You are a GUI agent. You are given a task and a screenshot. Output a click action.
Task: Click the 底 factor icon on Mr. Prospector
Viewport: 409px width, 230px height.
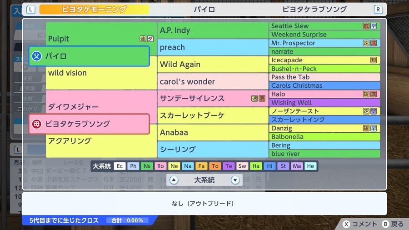point(374,43)
